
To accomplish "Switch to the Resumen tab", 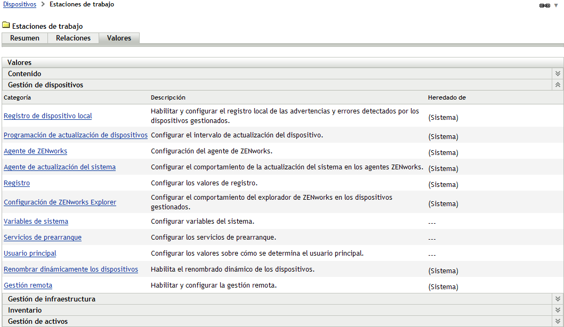I will tap(25, 38).
